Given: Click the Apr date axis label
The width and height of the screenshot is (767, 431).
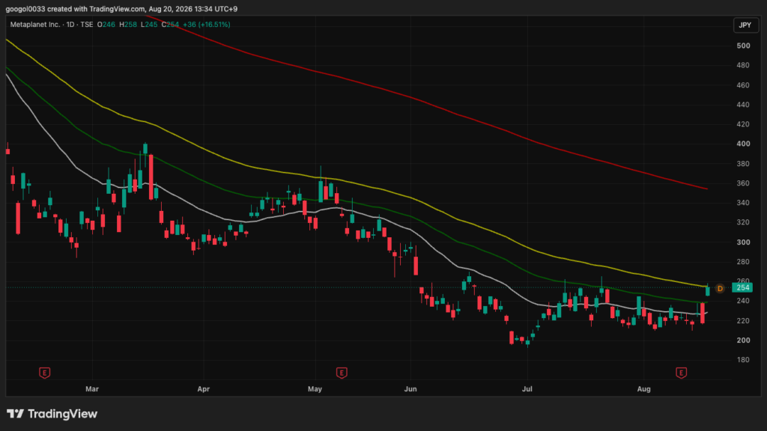Looking at the screenshot, I should [x=204, y=389].
